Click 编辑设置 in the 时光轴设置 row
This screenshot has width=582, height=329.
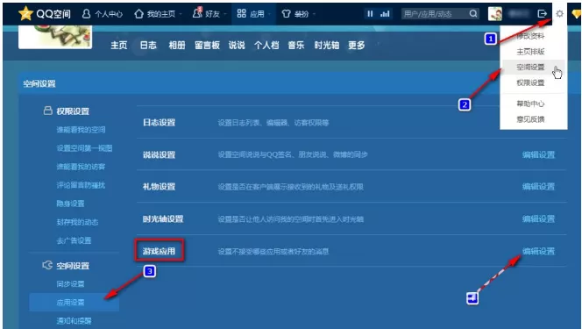[x=538, y=219]
